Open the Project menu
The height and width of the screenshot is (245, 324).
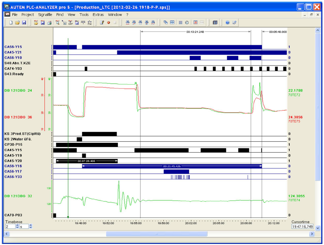[x=28, y=15]
